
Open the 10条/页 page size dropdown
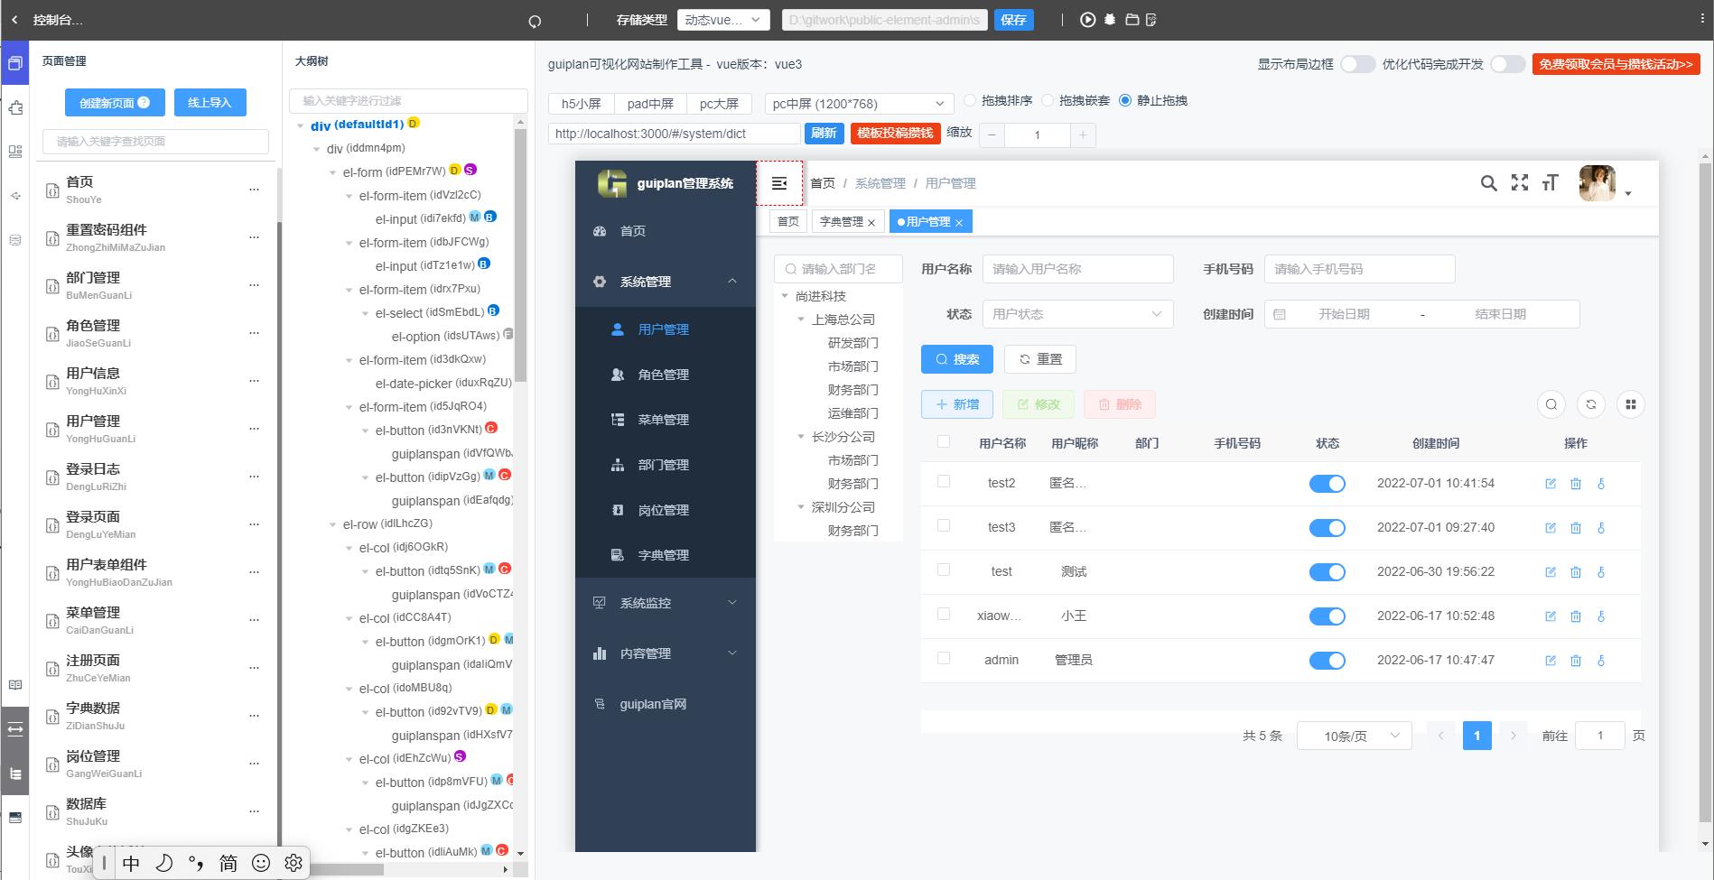click(x=1354, y=736)
